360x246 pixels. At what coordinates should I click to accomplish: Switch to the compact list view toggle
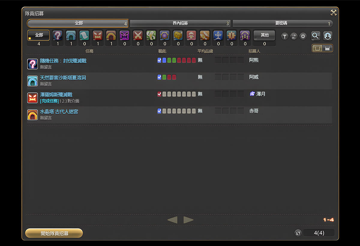coord(327,48)
